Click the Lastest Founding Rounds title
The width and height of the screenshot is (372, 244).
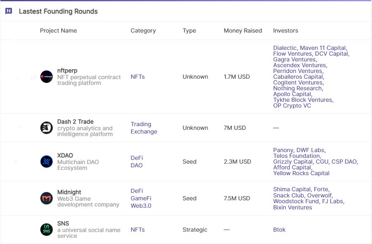coord(58,11)
